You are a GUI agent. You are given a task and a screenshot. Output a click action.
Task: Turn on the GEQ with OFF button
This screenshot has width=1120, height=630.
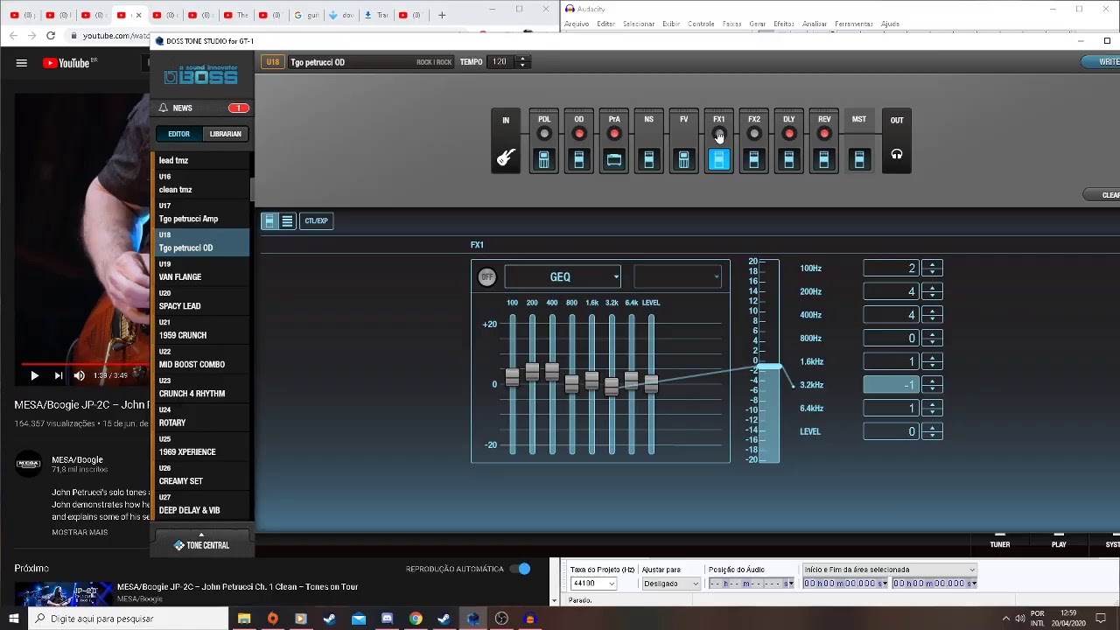tap(487, 277)
